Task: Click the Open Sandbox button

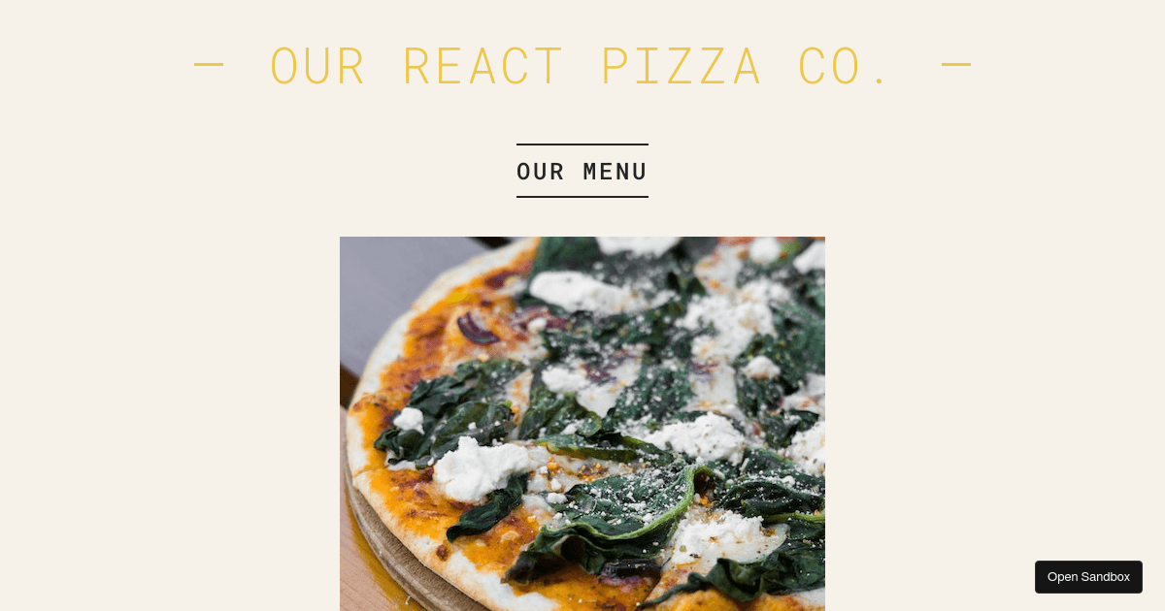Action: [x=1088, y=577]
